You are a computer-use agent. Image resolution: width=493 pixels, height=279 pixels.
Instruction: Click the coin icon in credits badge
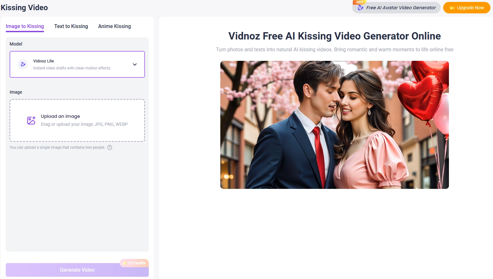point(125,263)
